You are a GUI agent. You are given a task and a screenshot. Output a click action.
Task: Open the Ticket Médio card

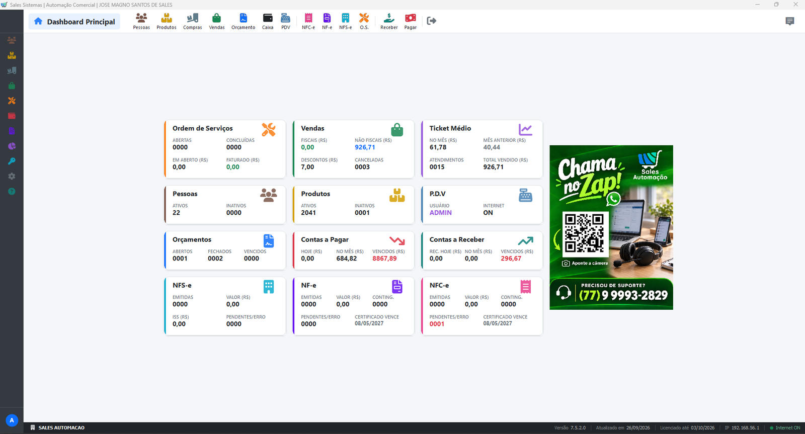(x=481, y=149)
